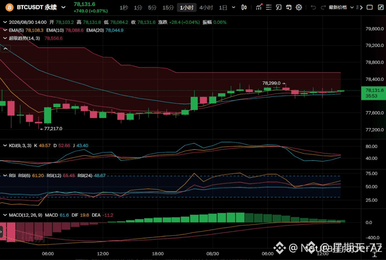Switch to the 1秒 timeframe
The width and height of the screenshot is (386, 260).
pyautogui.click(x=124, y=7)
